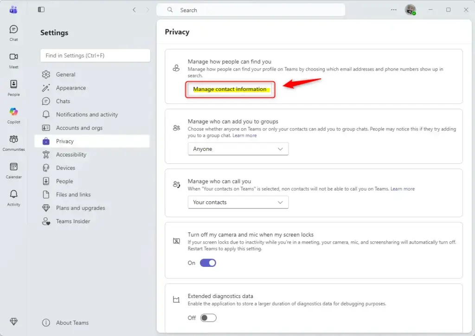The image size is (475, 336).
Task: Open the profile avatar picture
Action: pos(410,10)
